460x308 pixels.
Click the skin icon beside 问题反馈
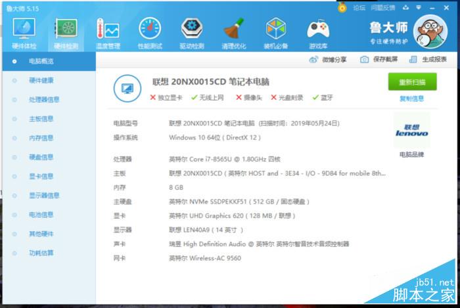[x=405, y=8]
